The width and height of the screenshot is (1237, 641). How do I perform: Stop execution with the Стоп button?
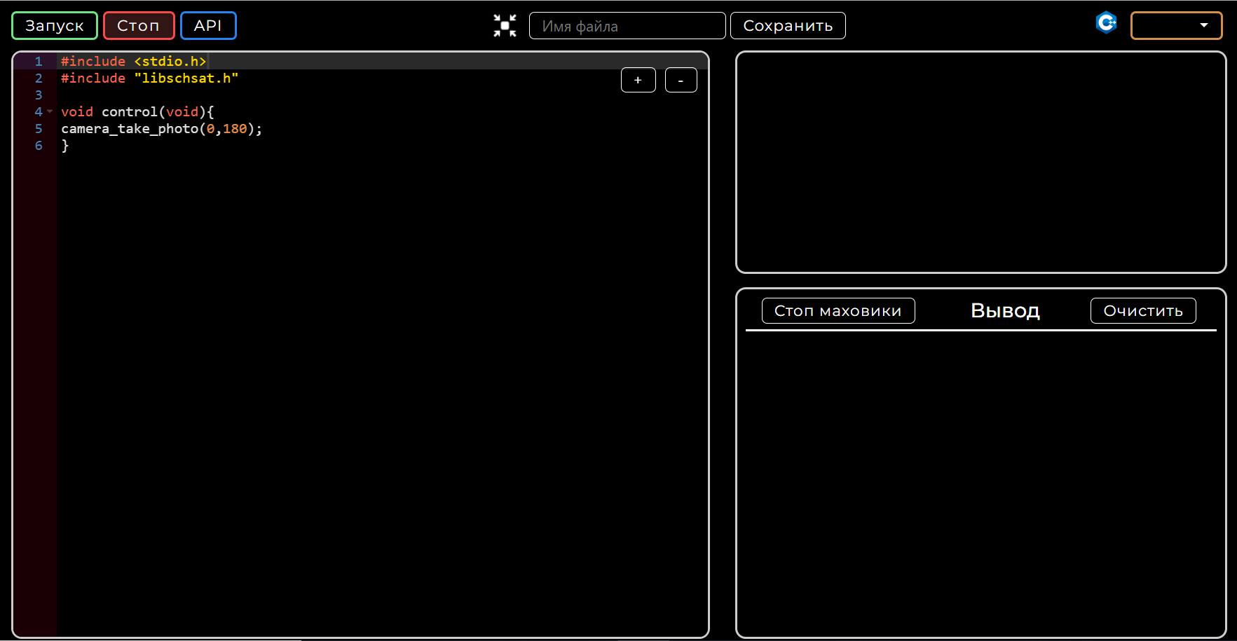pos(138,25)
